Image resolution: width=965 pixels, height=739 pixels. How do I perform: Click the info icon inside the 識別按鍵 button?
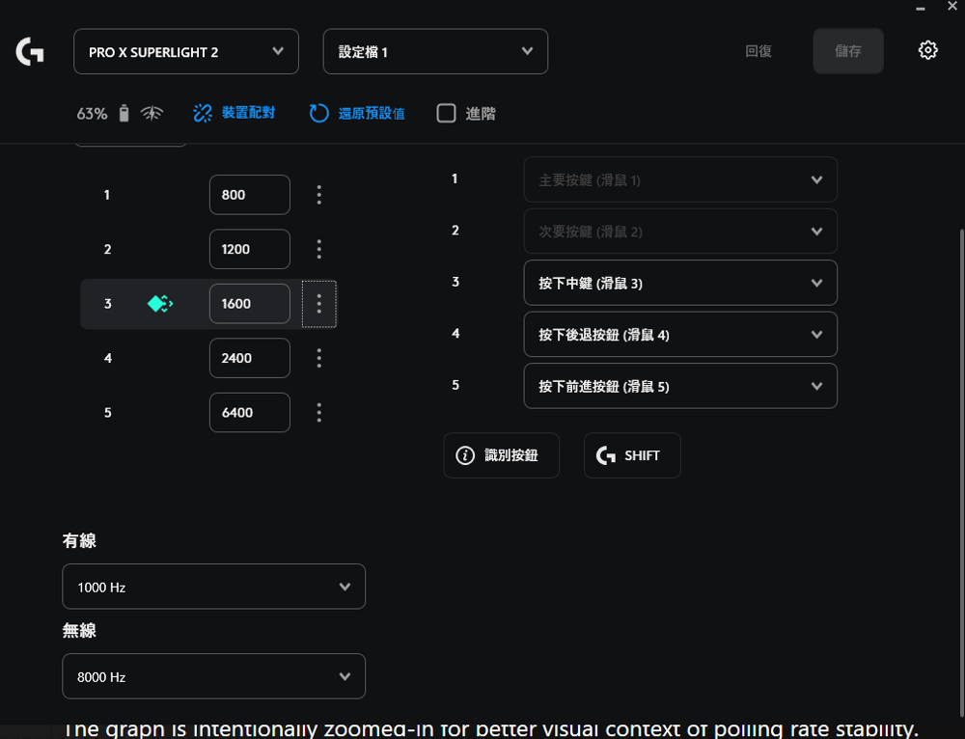pyautogui.click(x=463, y=455)
